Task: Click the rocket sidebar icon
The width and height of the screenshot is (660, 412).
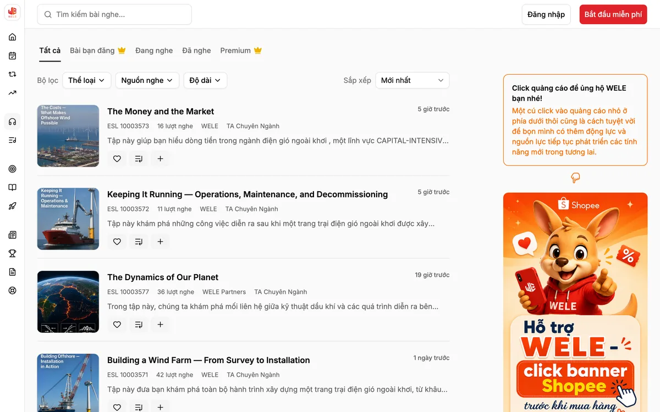Action: (x=12, y=206)
